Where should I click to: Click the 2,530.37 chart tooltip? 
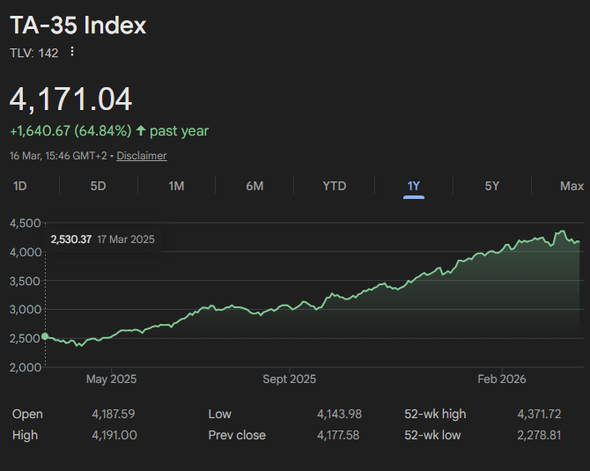[103, 239]
